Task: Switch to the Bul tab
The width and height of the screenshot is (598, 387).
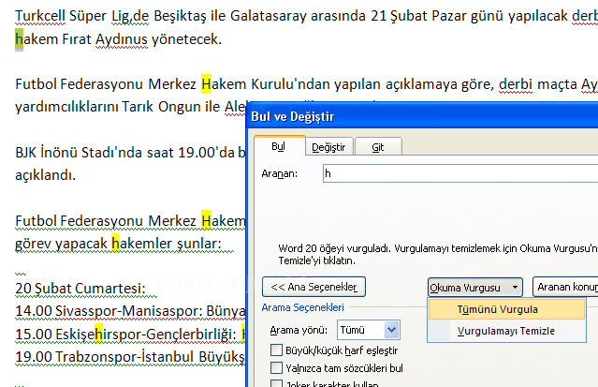Action: pyautogui.click(x=279, y=146)
